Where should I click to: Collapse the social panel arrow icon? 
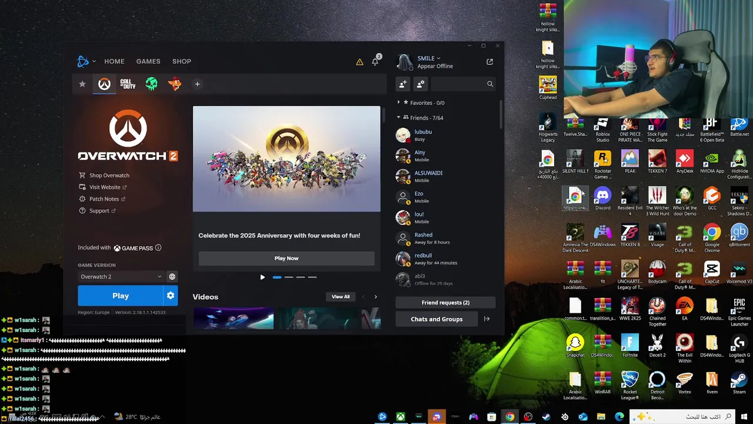coord(487,319)
